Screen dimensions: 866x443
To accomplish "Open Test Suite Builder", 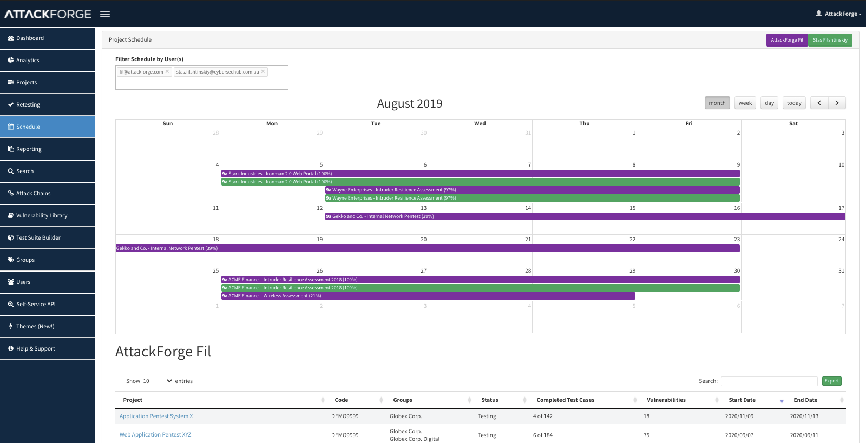I will click(48, 237).
